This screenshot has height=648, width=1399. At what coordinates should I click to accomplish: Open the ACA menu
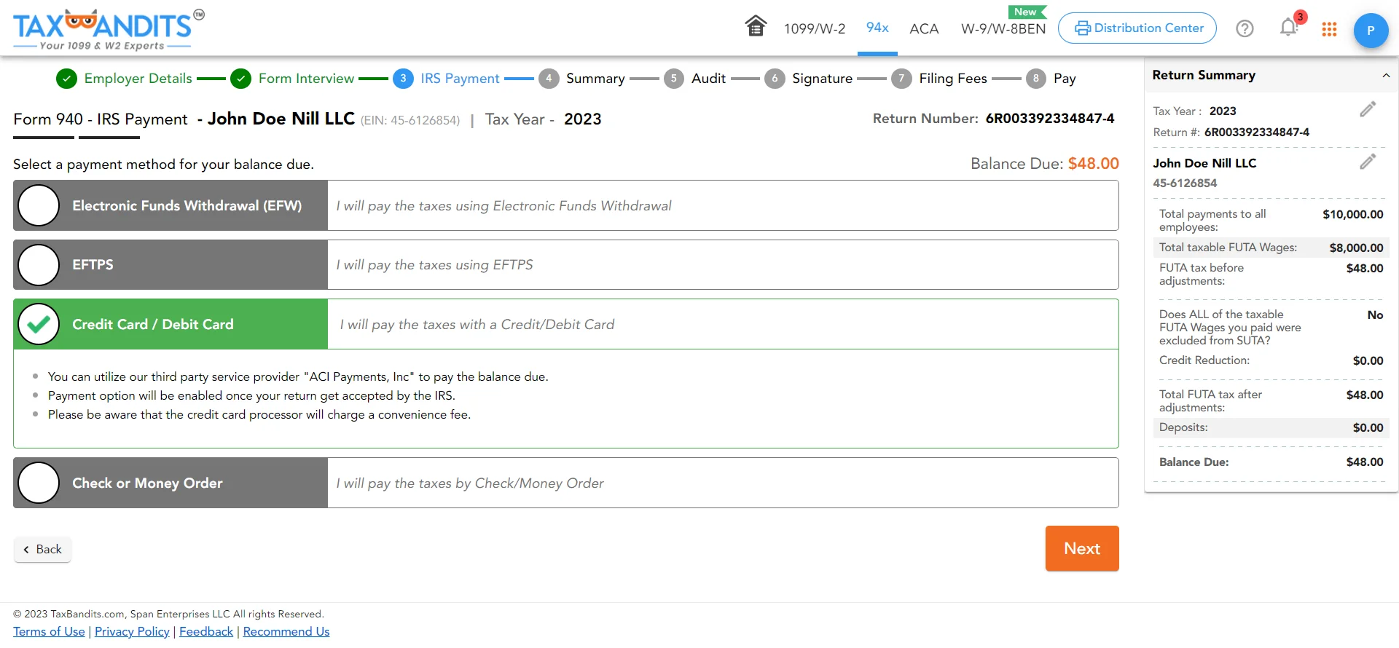924,28
